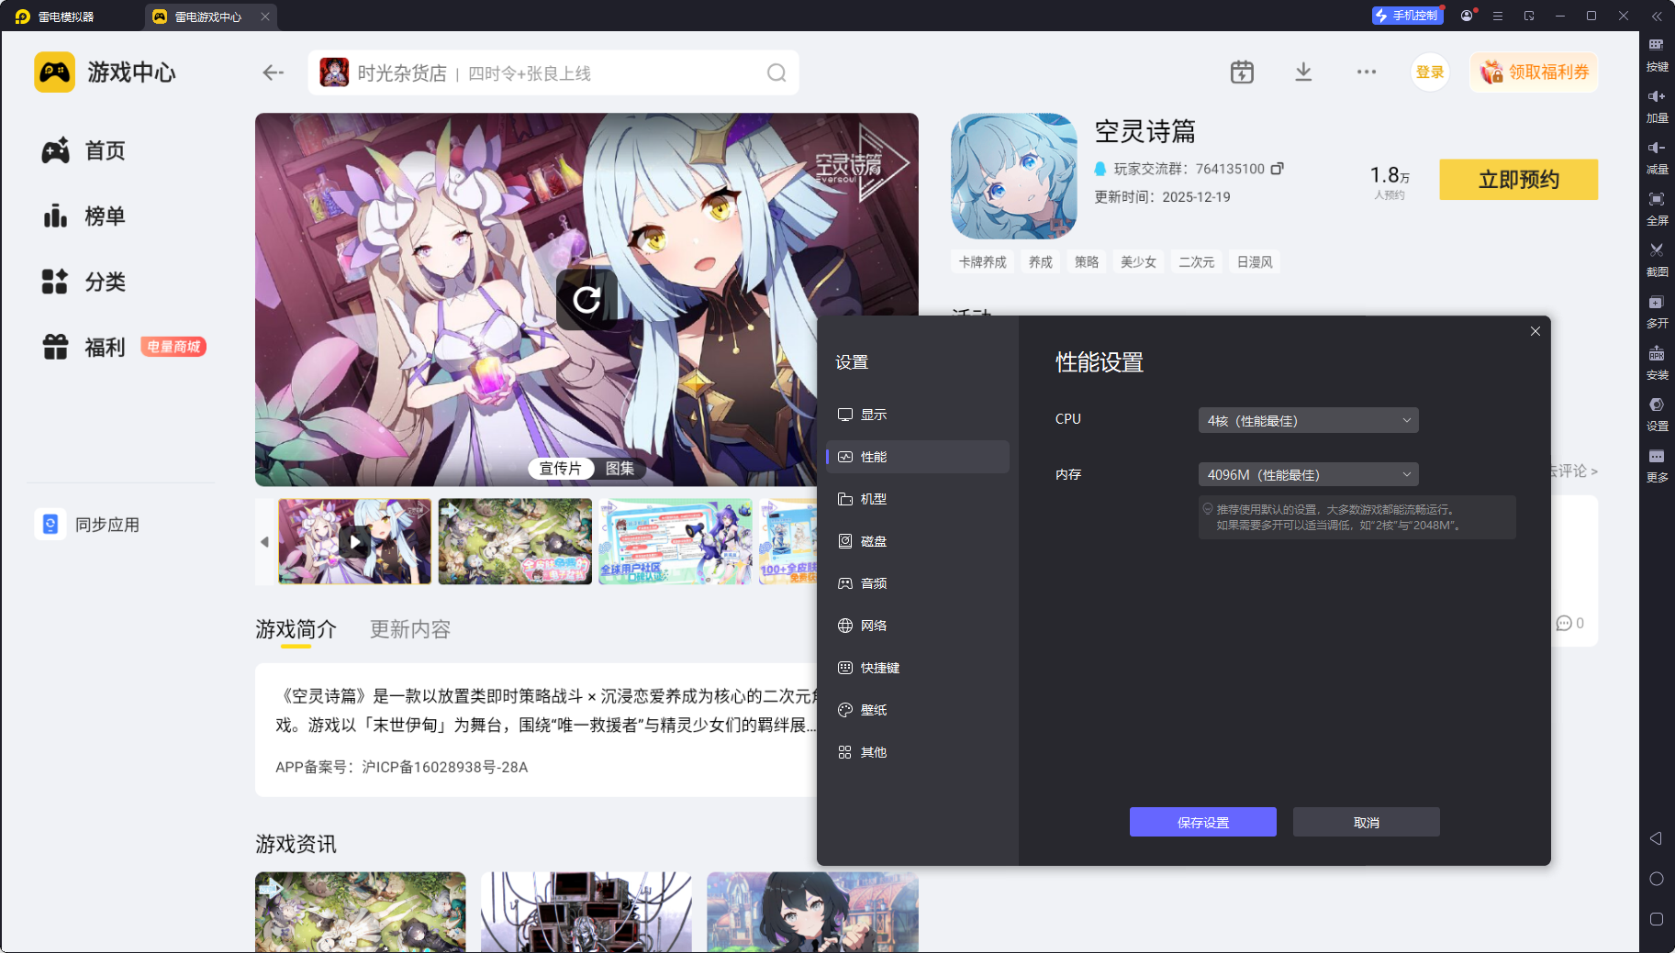Open the dark-haired girl news card thumbnail
This screenshot has height=953, width=1675.
coord(812,912)
